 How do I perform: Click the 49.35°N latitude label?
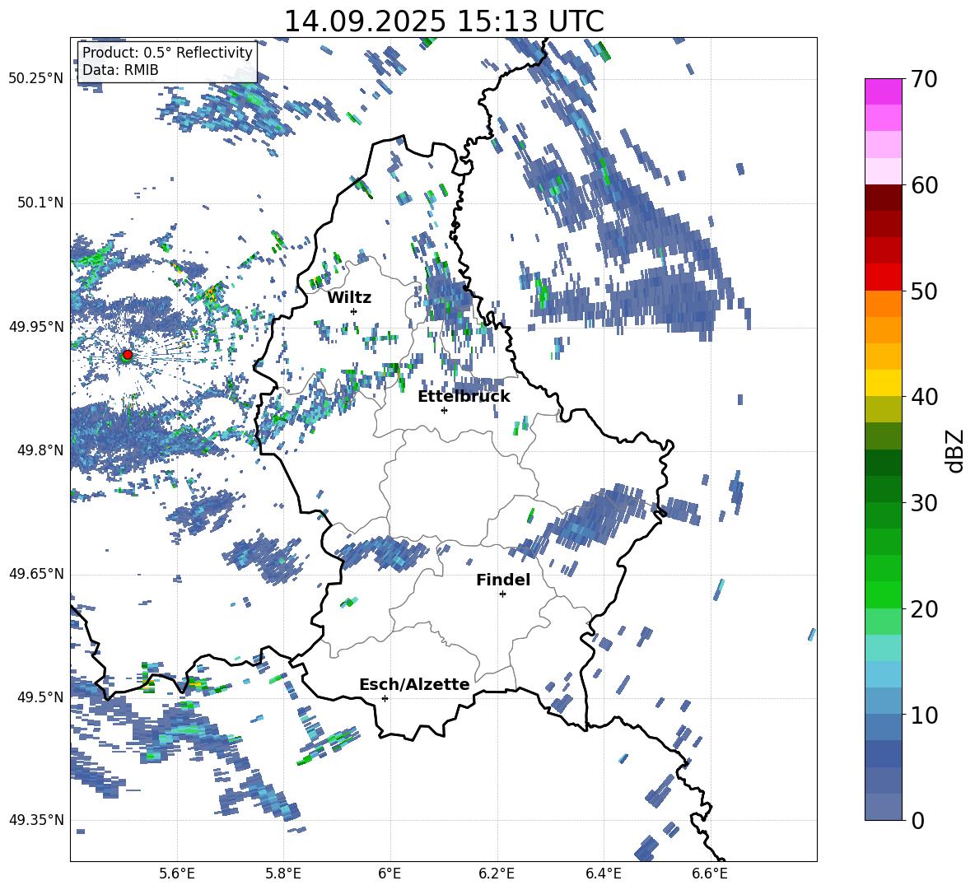36,820
